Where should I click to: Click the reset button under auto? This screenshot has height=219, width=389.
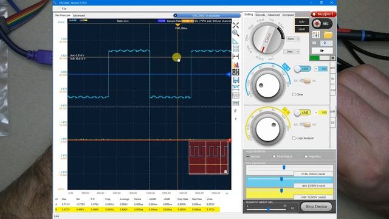(301, 29)
